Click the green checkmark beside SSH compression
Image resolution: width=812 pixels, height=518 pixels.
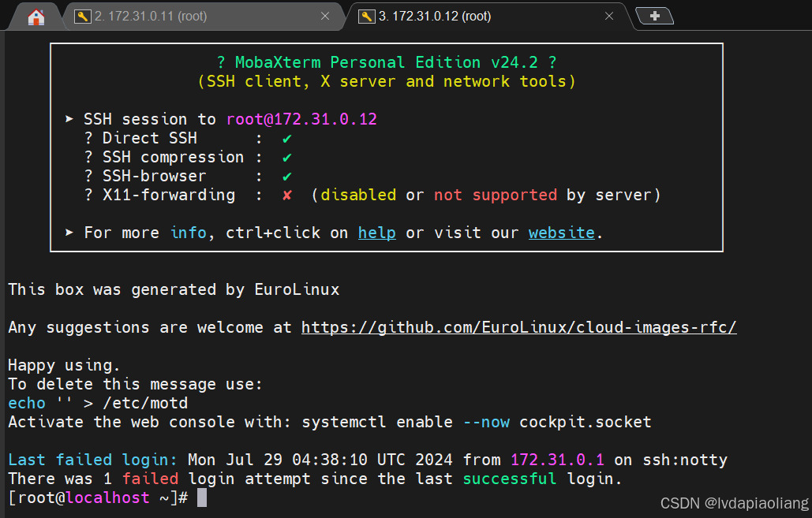287,157
